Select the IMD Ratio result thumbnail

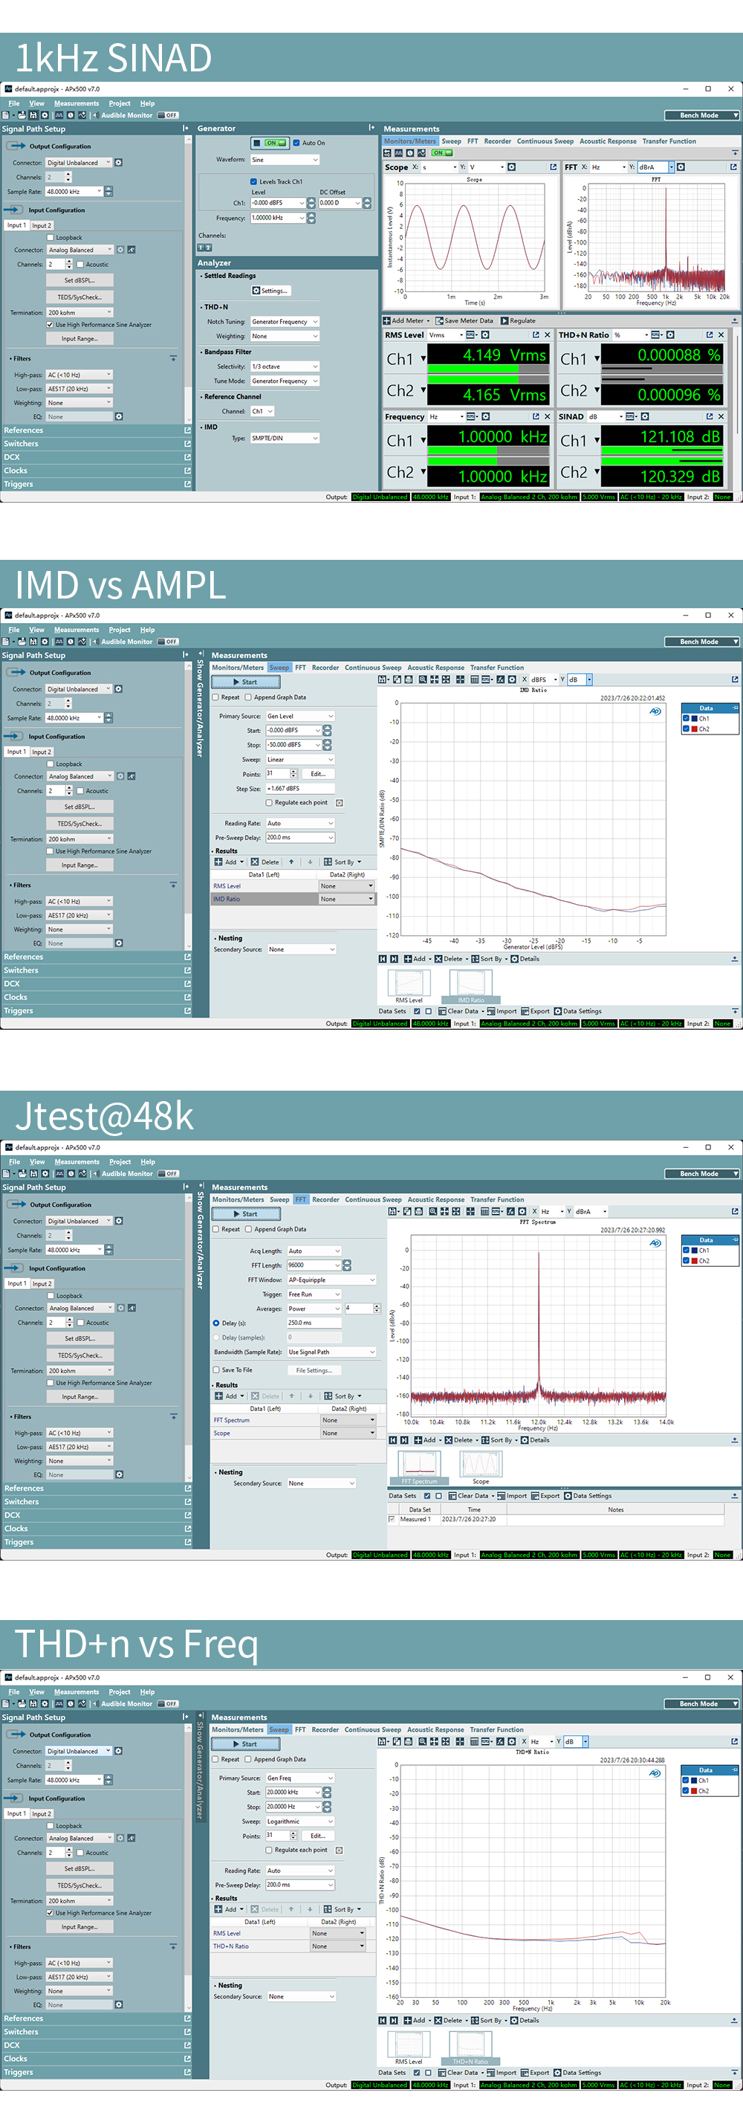coord(471,986)
